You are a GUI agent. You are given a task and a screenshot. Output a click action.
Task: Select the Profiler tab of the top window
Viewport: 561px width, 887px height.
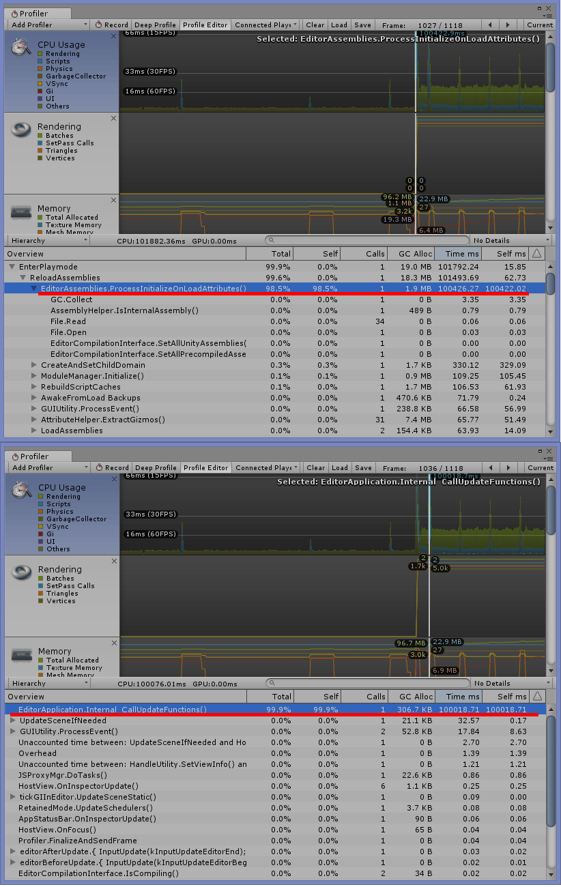[x=29, y=14]
